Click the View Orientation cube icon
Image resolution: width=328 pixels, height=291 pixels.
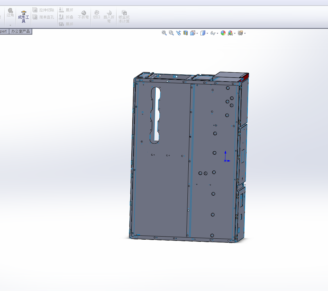tap(192, 33)
